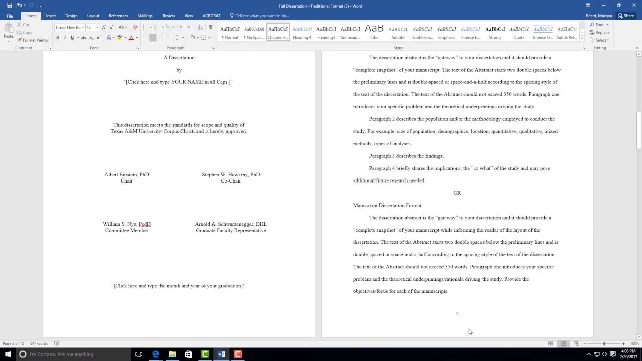Open the Paragraph dialog launcher
This screenshot has width=642, height=361.
(213, 48)
